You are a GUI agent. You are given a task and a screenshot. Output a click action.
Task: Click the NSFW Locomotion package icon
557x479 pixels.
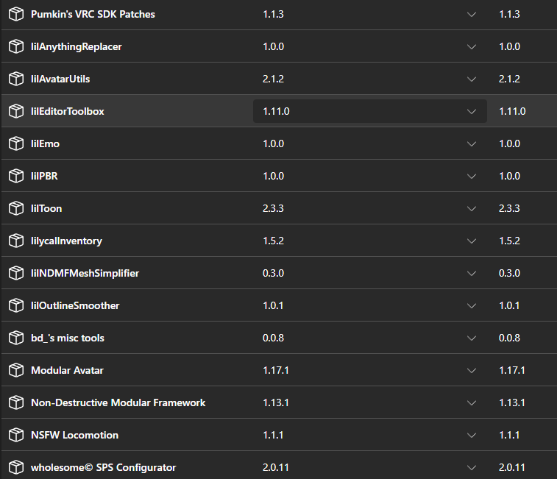16,435
